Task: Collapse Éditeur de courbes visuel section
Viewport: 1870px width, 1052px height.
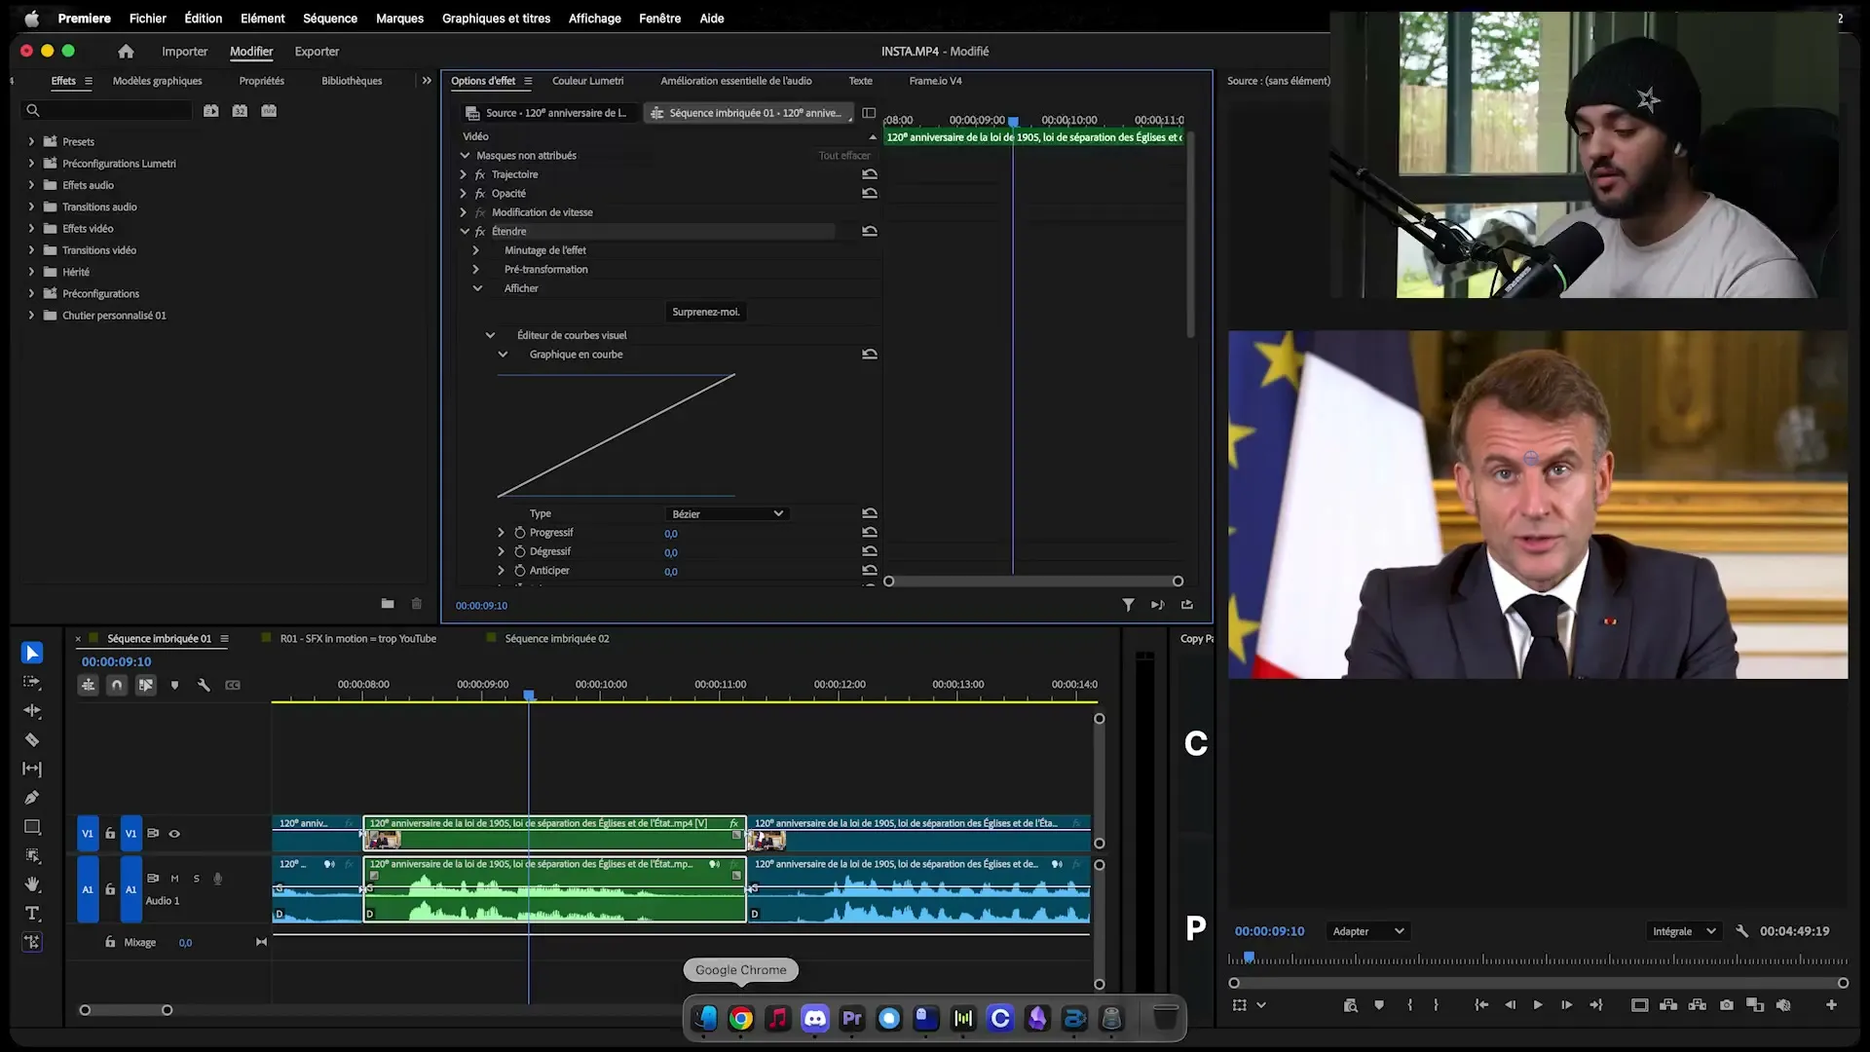Action: click(x=491, y=335)
